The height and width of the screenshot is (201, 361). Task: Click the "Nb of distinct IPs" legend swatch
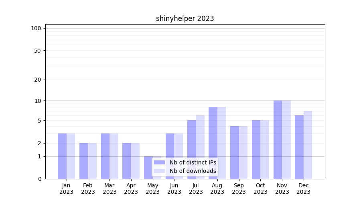tap(159, 162)
